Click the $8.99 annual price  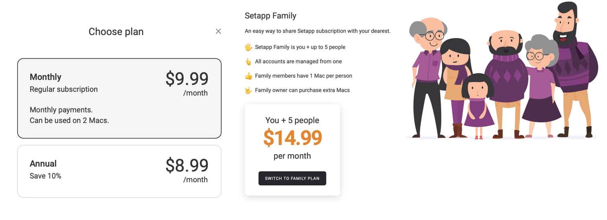click(187, 165)
